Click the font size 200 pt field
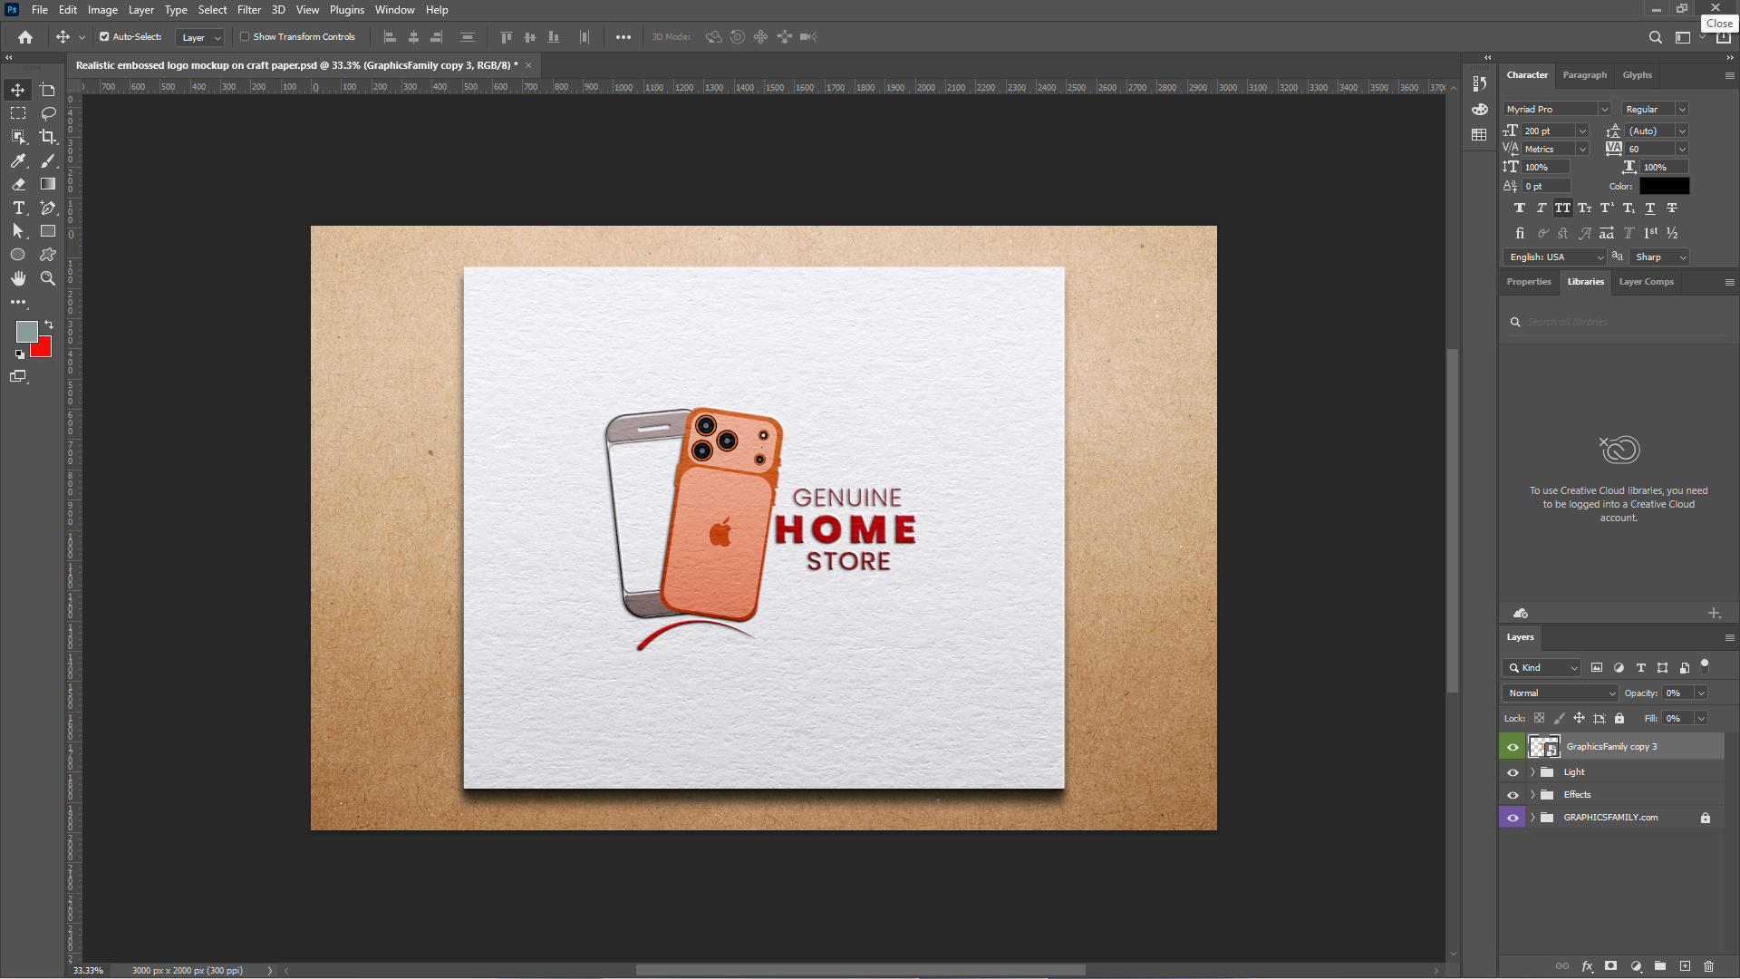 1548,131
